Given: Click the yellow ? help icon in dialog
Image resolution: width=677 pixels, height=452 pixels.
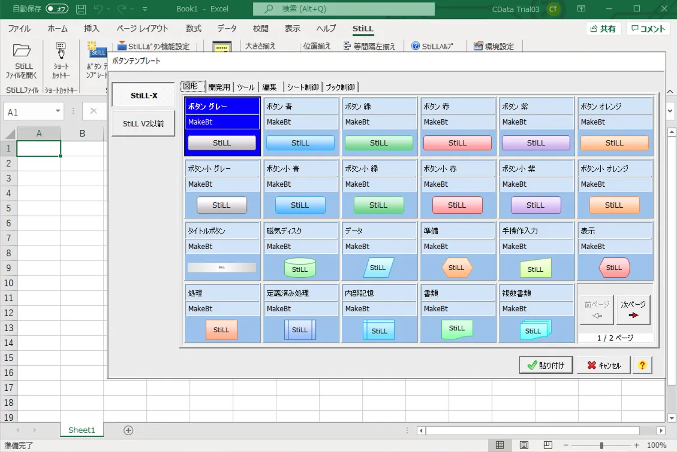Looking at the screenshot, I should click(642, 365).
